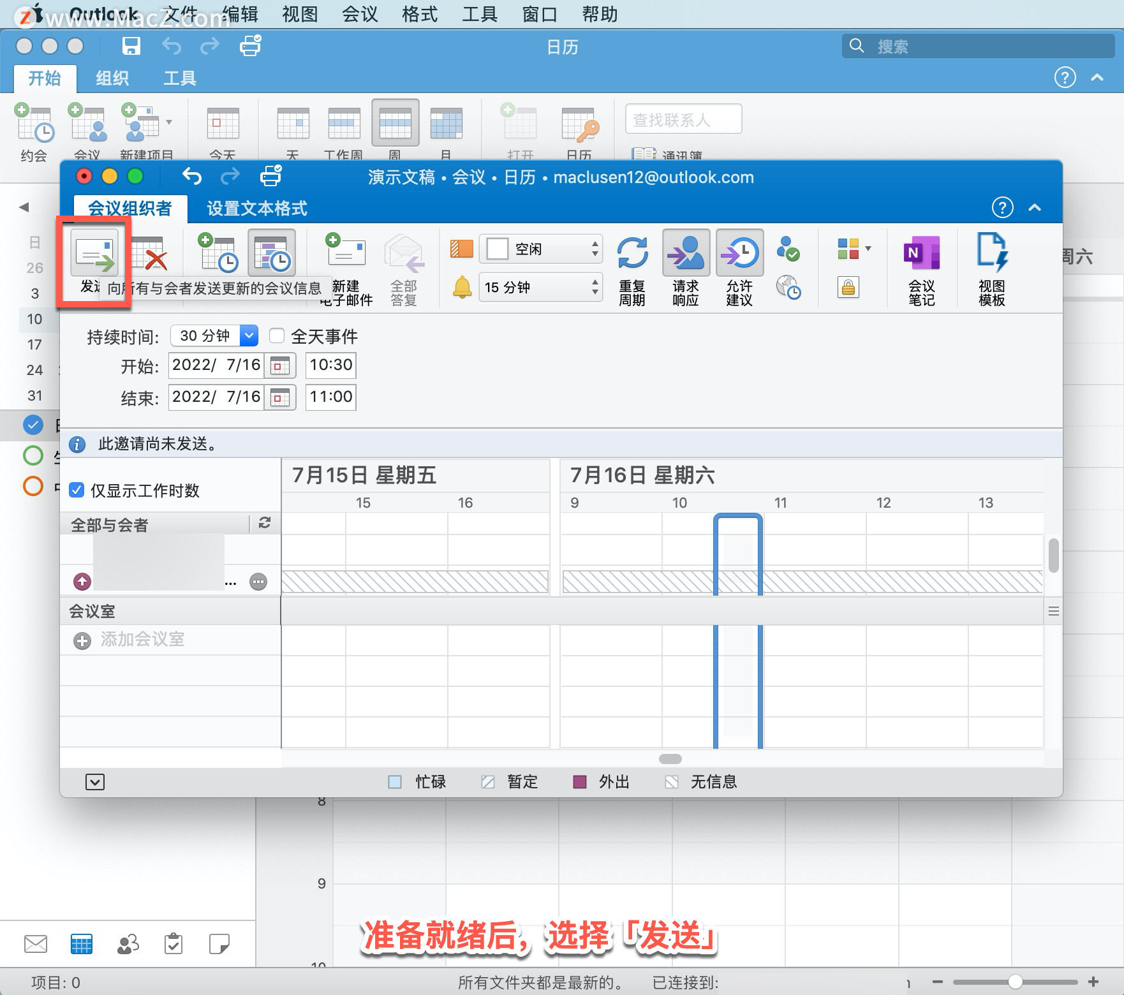Open Calendar permissions key icon in the ribbon

[x=580, y=124]
